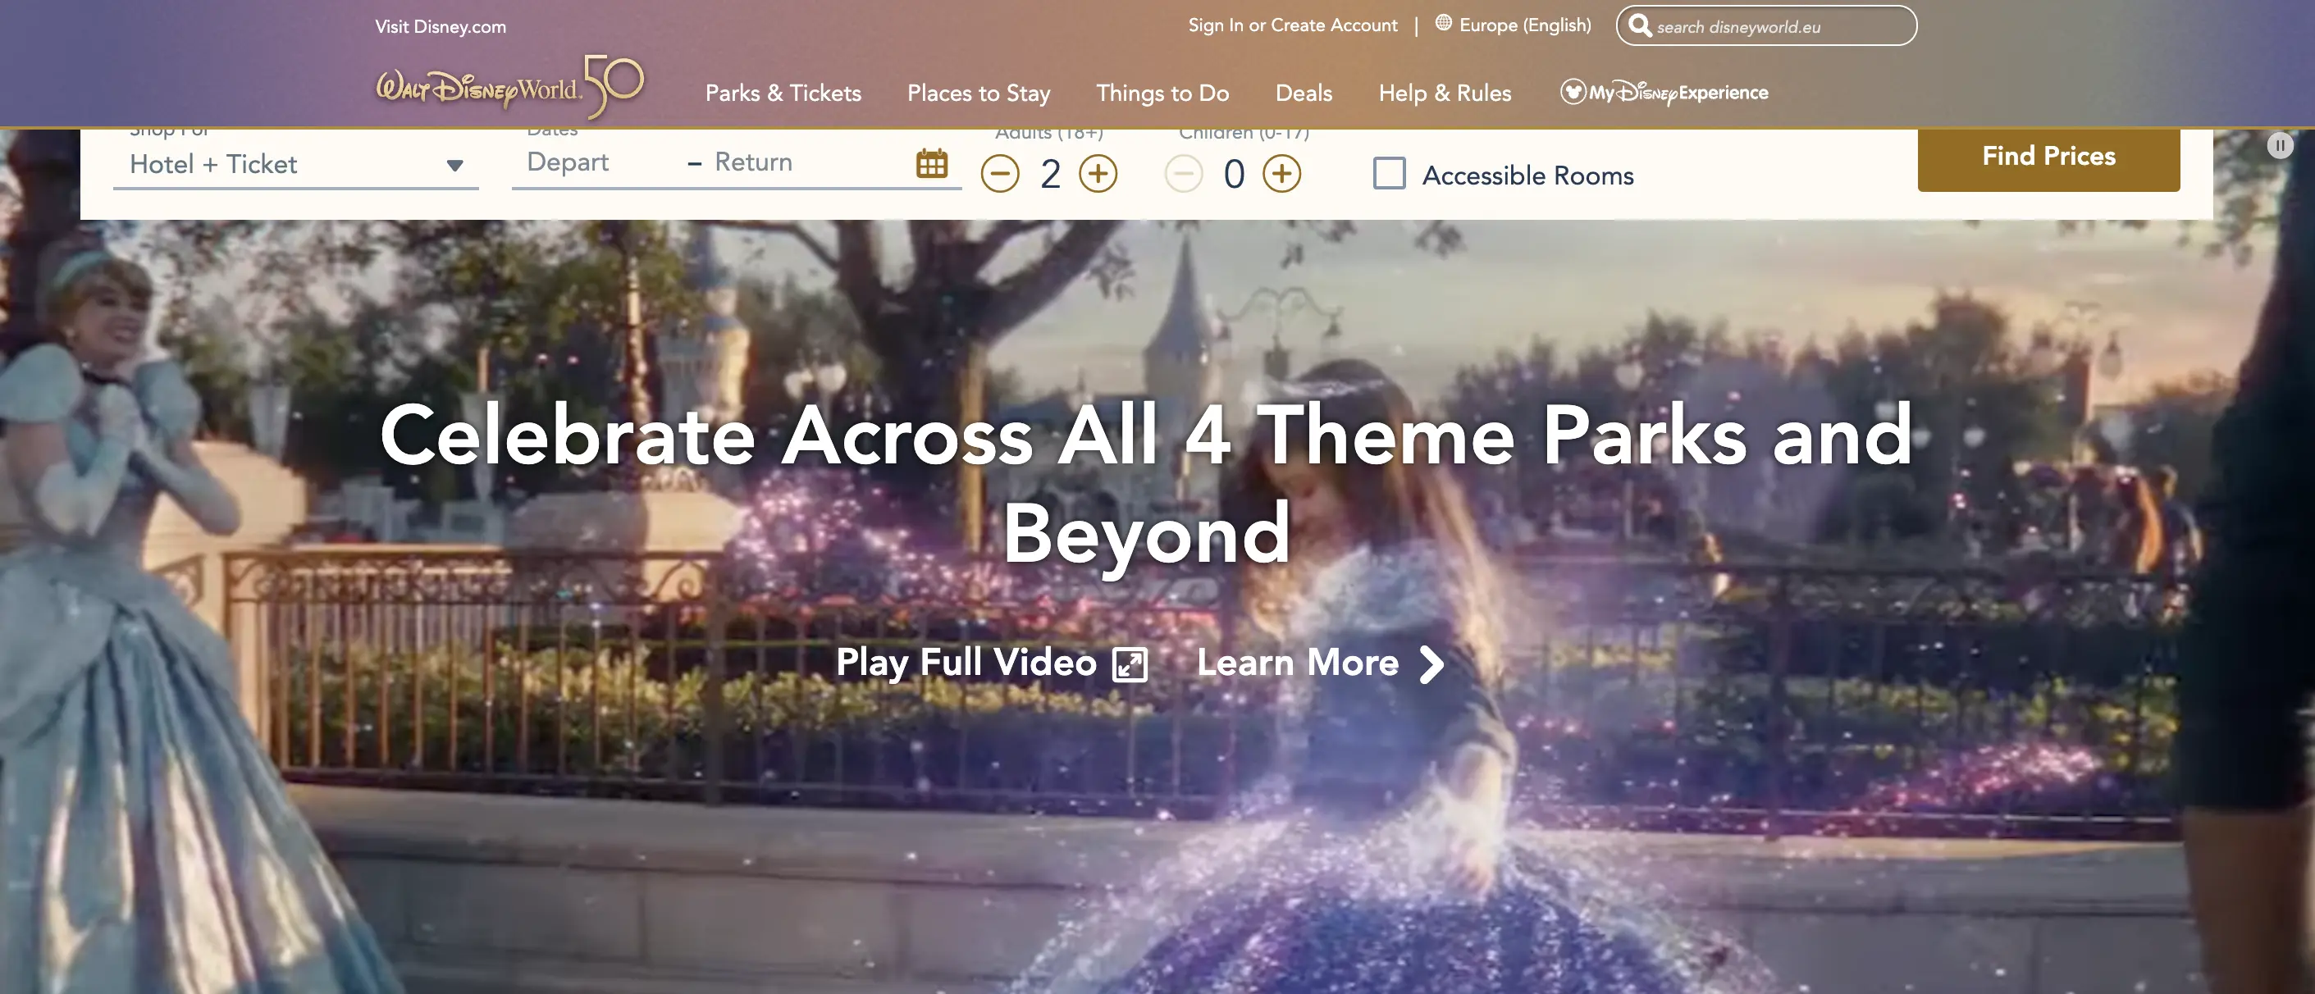Tick the Accessible Rooms checkbox
2315x994 pixels.
1390,172
